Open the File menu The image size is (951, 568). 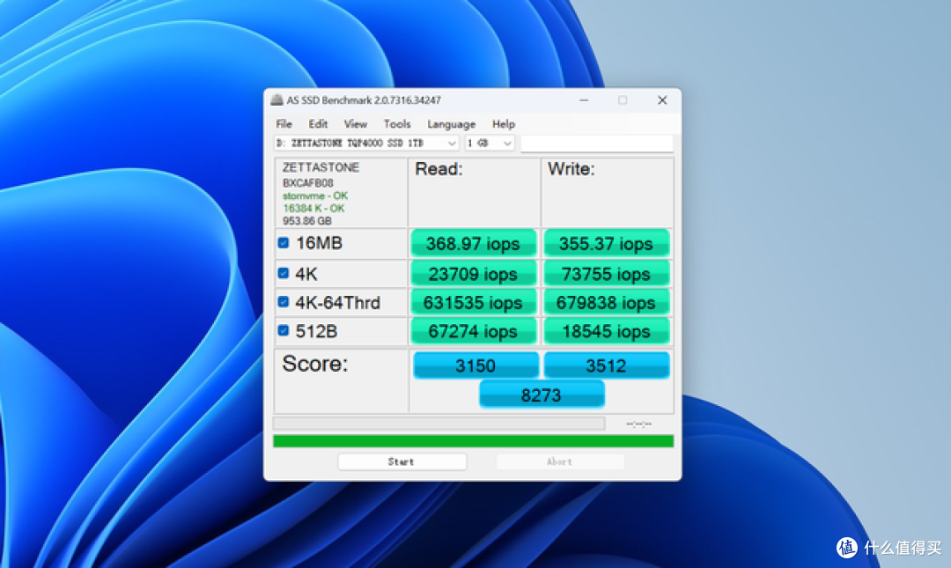284,124
